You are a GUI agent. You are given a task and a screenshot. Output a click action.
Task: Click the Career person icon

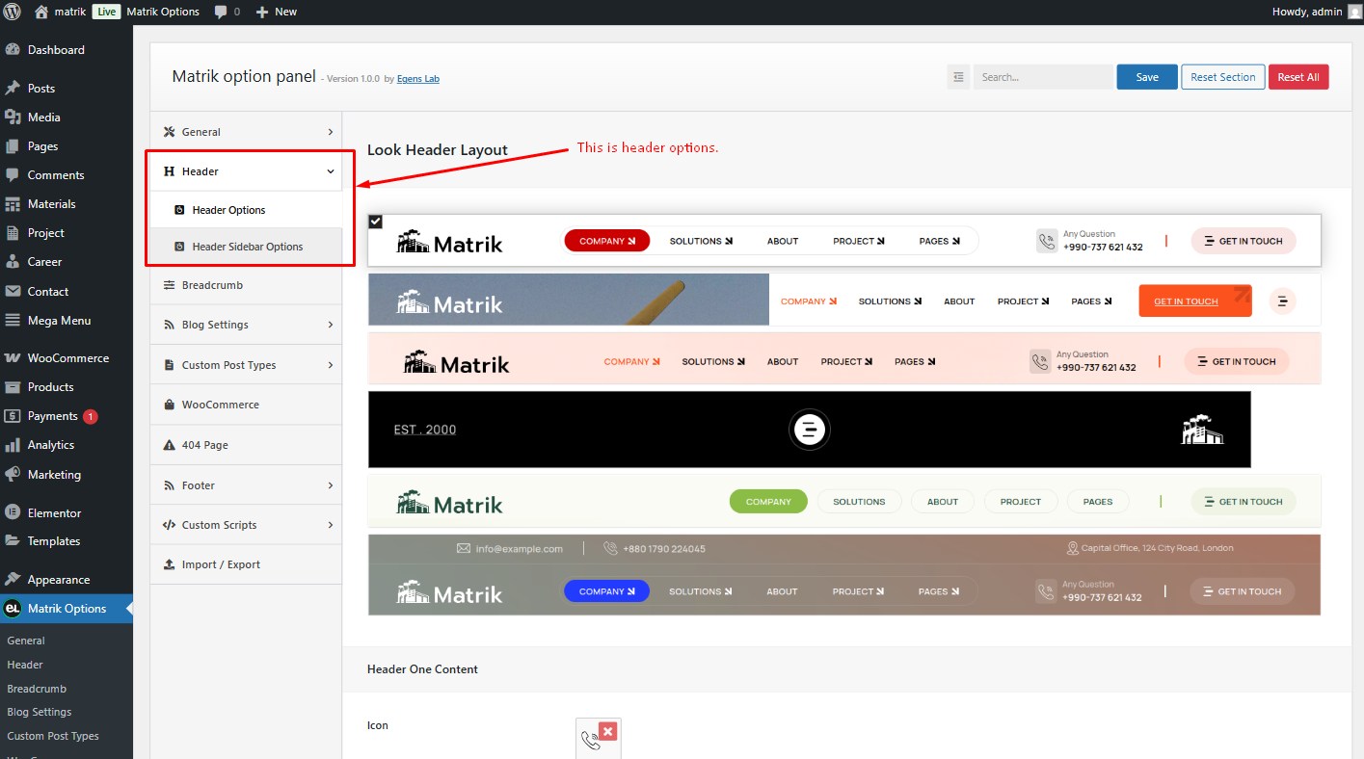[13, 261]
